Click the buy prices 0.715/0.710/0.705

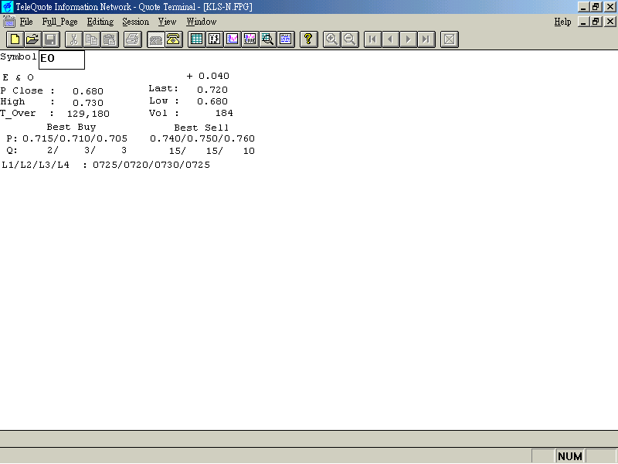click(x=75, y=138)
